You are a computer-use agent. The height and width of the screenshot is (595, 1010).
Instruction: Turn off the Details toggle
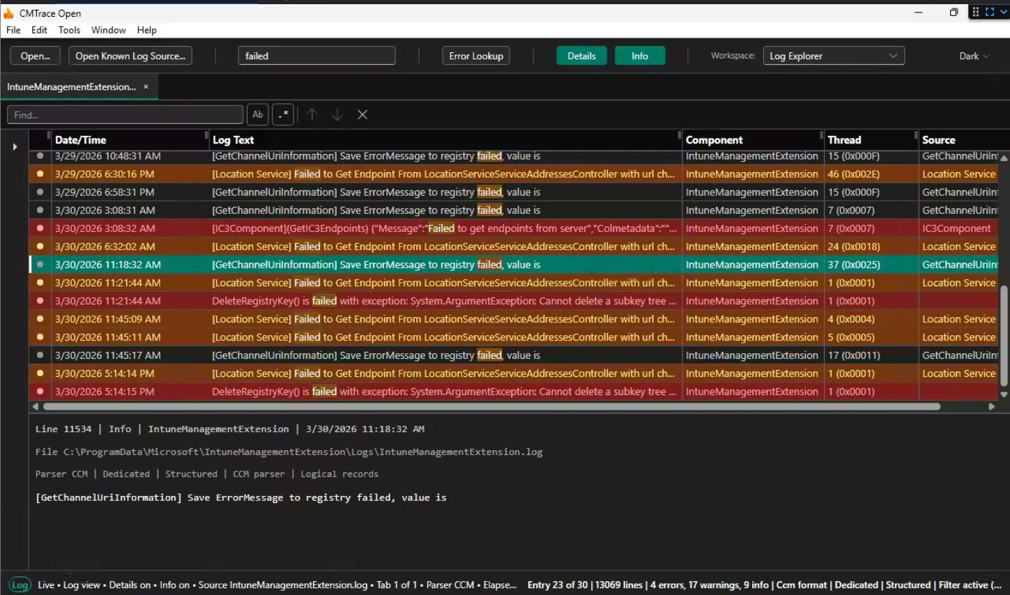click(581, 55)
